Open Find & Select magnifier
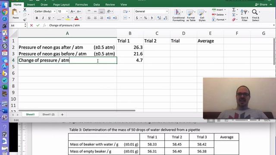276x155 pixels. click(x=256, y=15)
